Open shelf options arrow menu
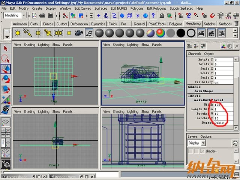Image resolution: width=240 pixels, height=180 pixels. click(x=7, y=37)
